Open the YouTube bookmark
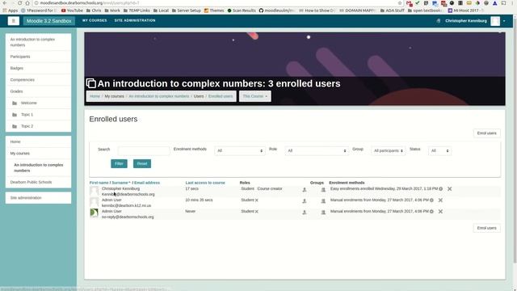This screenshot has height=291, width=517. pos(72,11)
